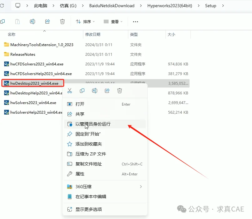The height and width of the screenshot is (219, 252).
Task: Choose 以管理员身份运行 in context menu
Action: pos(105,124)
